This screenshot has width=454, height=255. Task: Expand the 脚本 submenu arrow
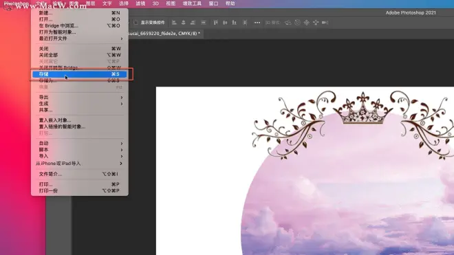[x=122, y=150]
